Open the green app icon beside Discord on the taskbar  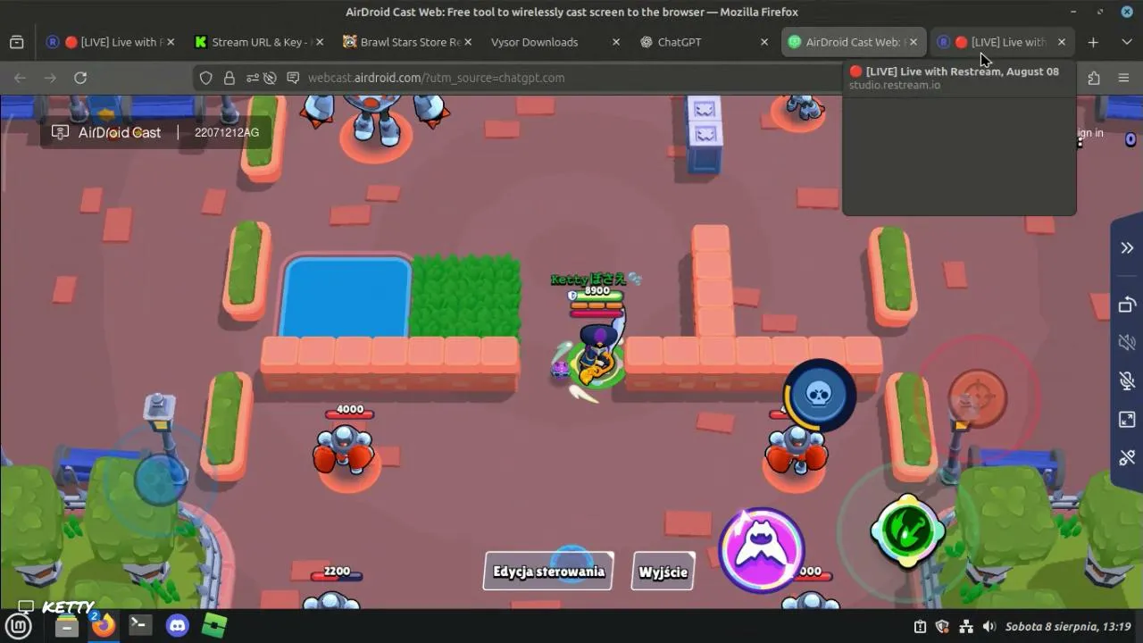(x=214, y=626)
